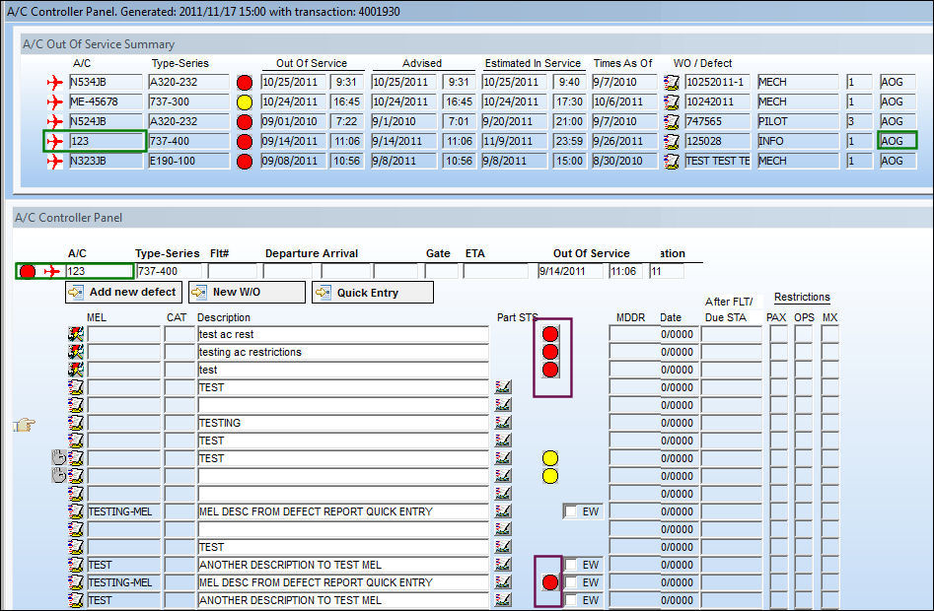Check the OPS restriction box for 'test' row
Screen dimensions: 934x611
click(x=803, y=370)
